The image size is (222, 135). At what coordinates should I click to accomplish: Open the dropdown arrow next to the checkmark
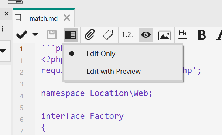[35, 35]
